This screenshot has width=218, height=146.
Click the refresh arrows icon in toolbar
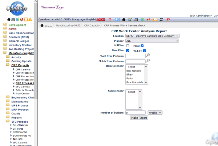tap(161, 19)
